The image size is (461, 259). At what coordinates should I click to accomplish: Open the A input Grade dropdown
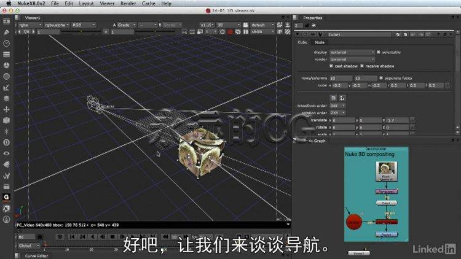127,25
